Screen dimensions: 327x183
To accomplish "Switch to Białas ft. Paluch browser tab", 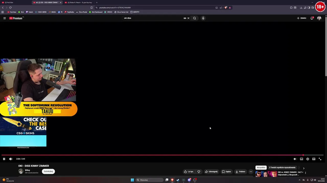I will click(x=80, y=3).
